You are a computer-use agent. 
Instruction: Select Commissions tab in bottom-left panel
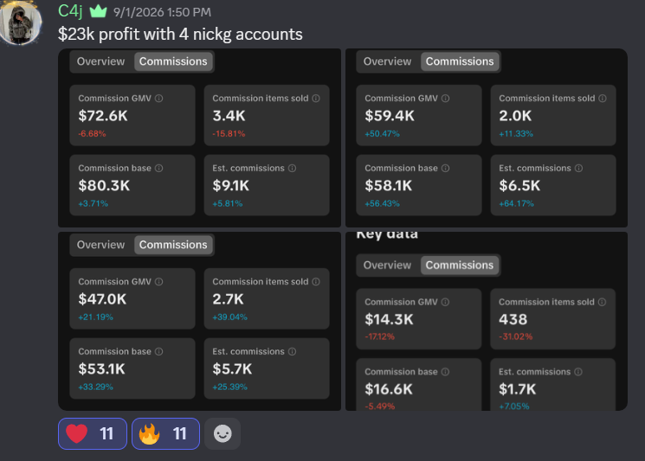coord(173,245)
